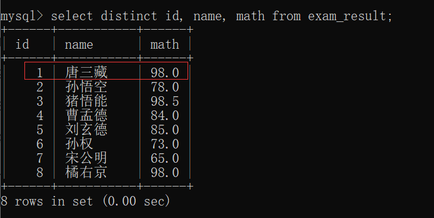Select the 'name' column header
Screen dimensions: 434x218
tap(79, 45)
